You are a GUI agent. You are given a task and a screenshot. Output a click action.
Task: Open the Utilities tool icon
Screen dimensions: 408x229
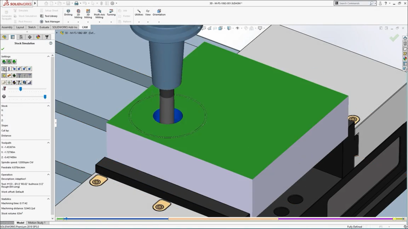coord(139,11)
